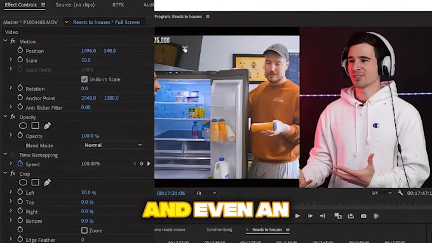Expand the Rotation property
The height and width of the screenshot is (243, 432).
click(11, 88)
